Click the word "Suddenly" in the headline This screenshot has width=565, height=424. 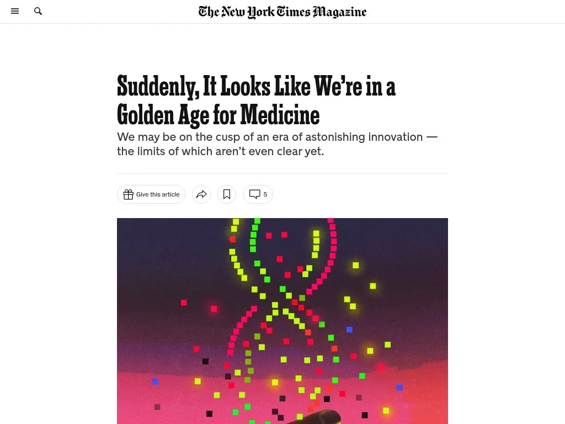click(x=157, y=87)
